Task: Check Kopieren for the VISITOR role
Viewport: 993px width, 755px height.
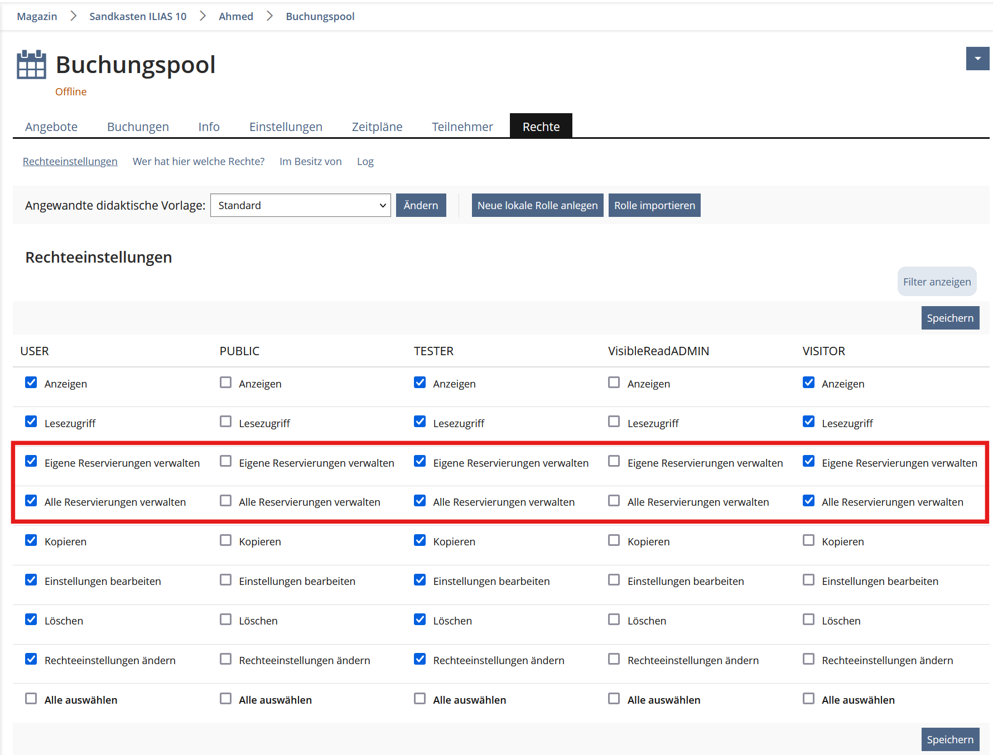Action: click(x=808, y=540)
